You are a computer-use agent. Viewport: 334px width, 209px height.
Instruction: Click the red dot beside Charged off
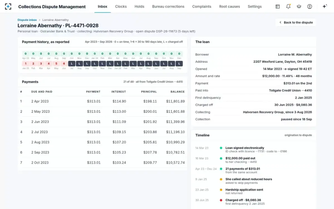tap(221, 200)
